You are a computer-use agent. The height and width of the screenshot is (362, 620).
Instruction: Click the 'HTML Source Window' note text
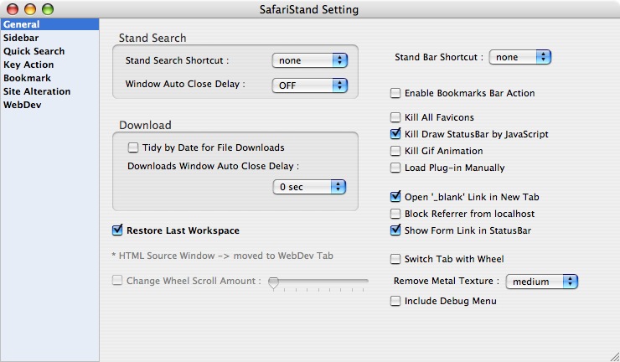coord(223,256)
